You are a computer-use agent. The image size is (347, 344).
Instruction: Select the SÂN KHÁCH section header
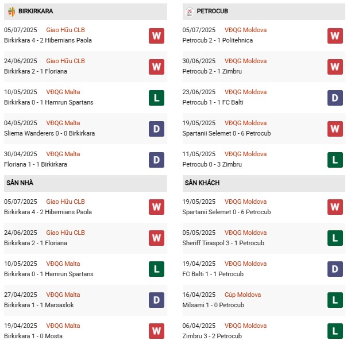[202, 183]
